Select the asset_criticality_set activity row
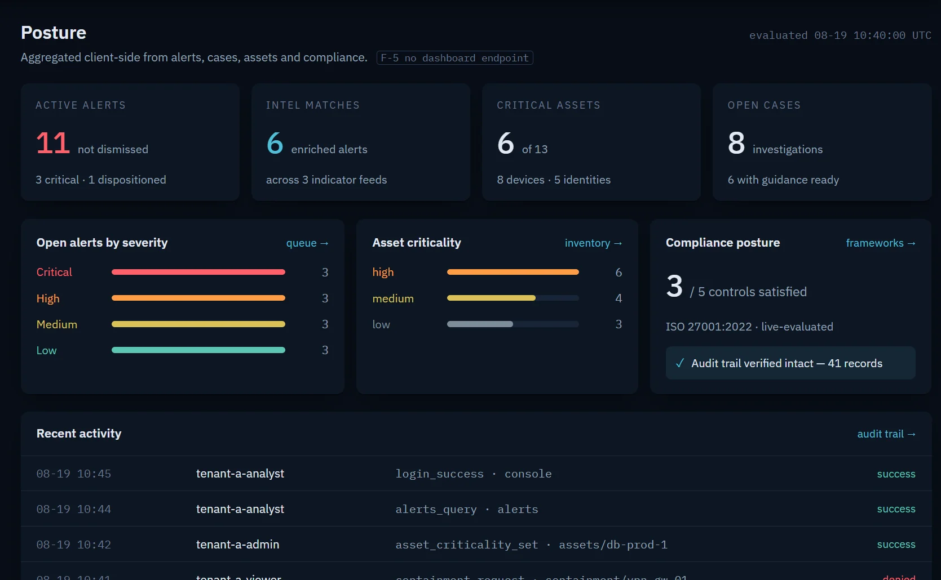Viewport: 941px width, 580px height. [476, 545]
